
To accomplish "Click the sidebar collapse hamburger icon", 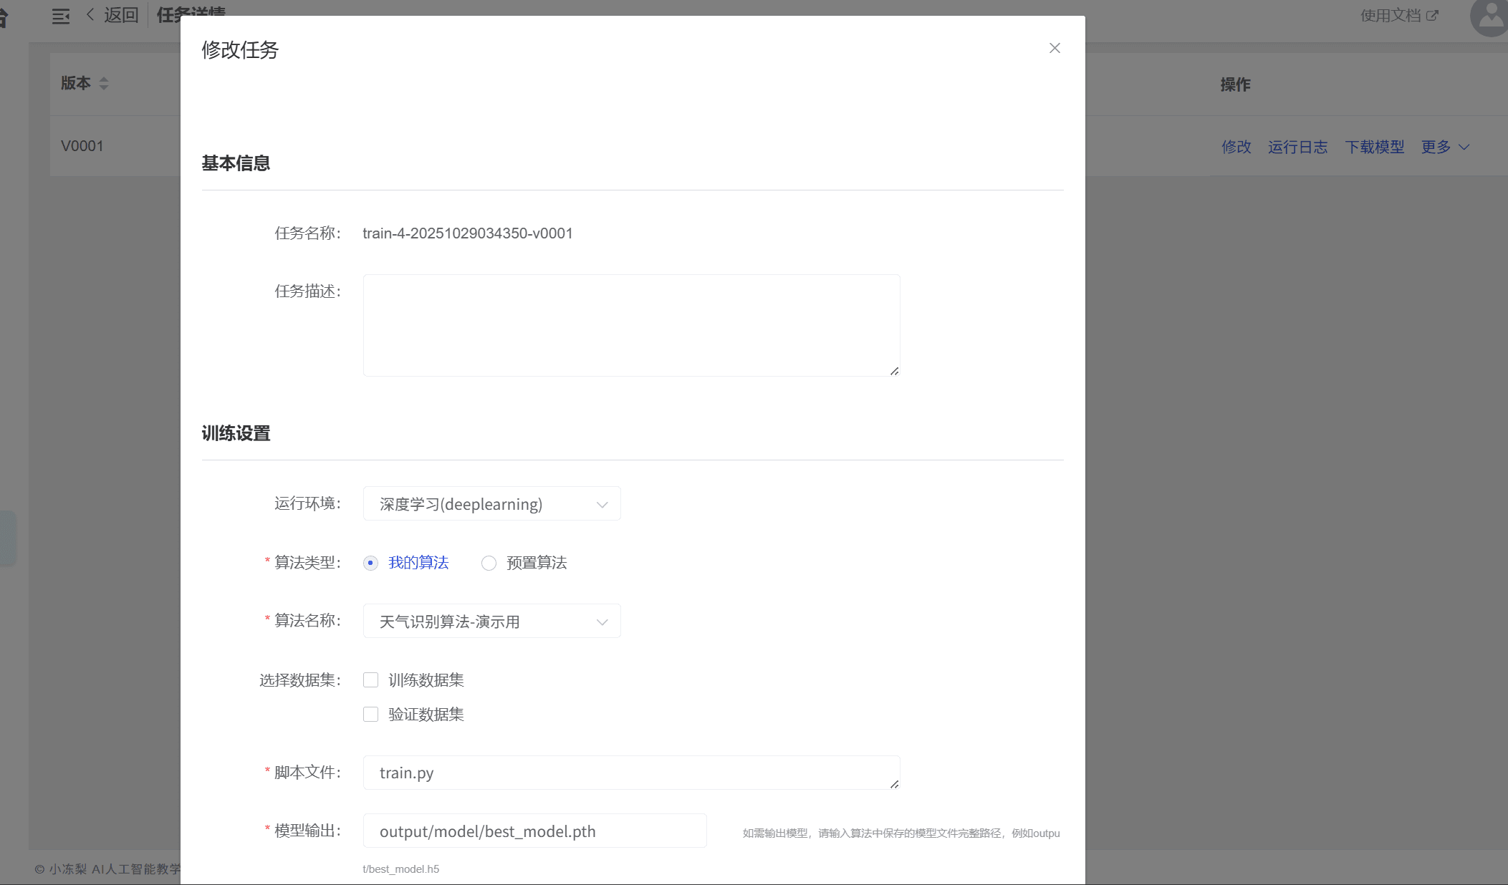I will (61, 16).
